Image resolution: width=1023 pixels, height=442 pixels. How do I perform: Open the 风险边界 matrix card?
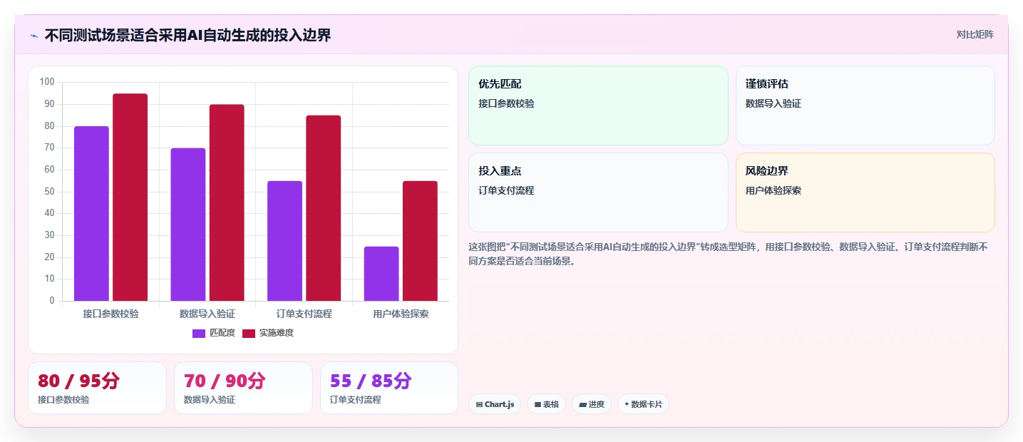point(865,192)
